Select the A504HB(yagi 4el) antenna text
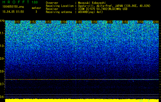 pos(90,12)
